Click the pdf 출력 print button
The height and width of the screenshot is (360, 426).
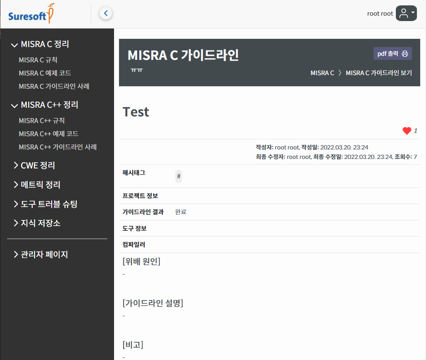click(392, 54)
